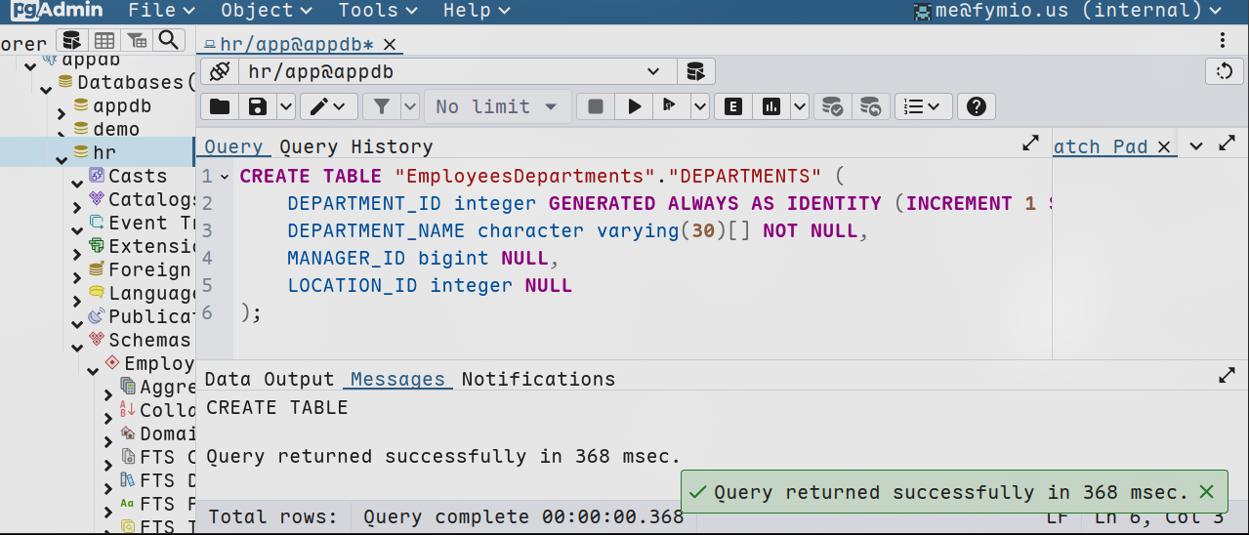Open a SQL file with folder icon

click(220, 106)
